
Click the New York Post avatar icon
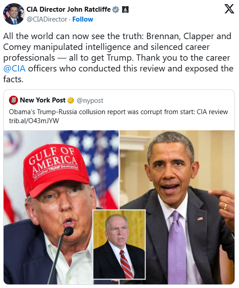[13, 100]
